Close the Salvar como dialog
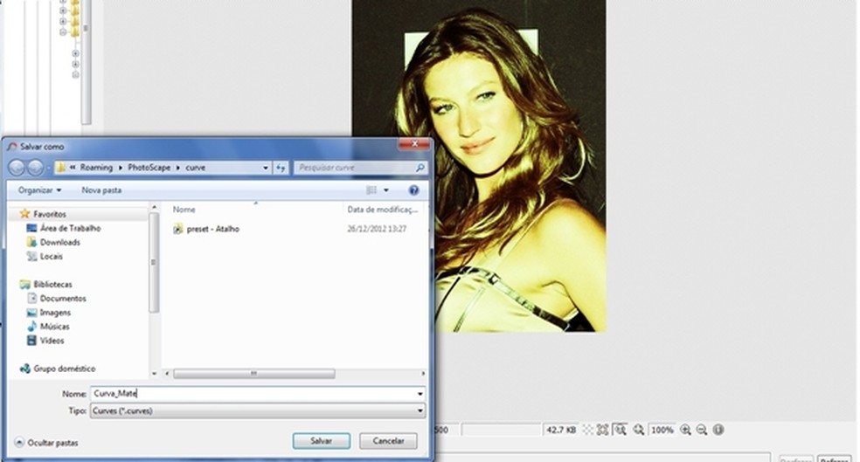 tap(414, 143)
